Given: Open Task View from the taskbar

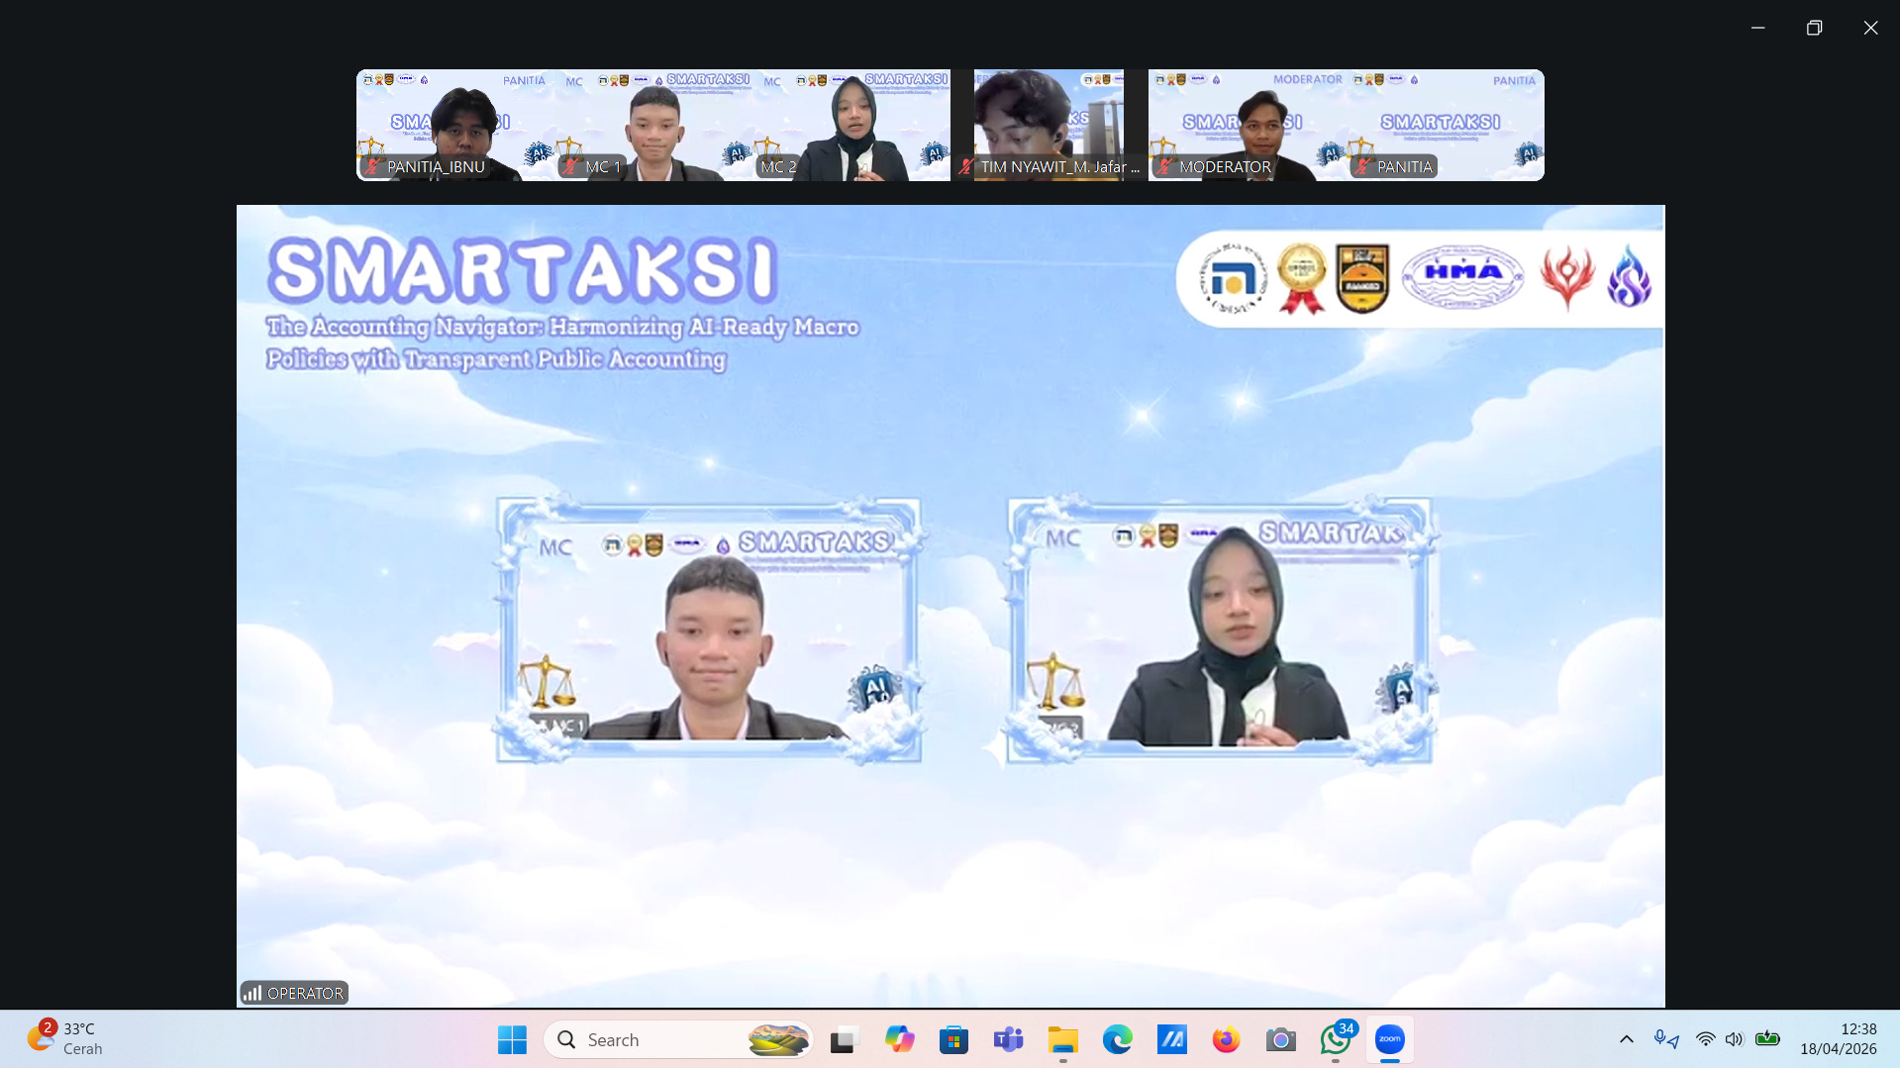Looking at the screenshot, I should coord(843,1040).
